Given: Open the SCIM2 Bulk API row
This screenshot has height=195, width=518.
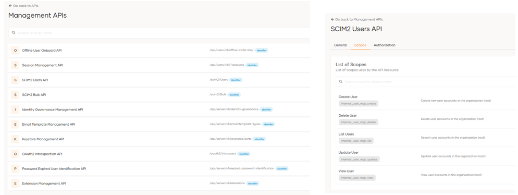Looking at the screenshot, I should point(159,94).
